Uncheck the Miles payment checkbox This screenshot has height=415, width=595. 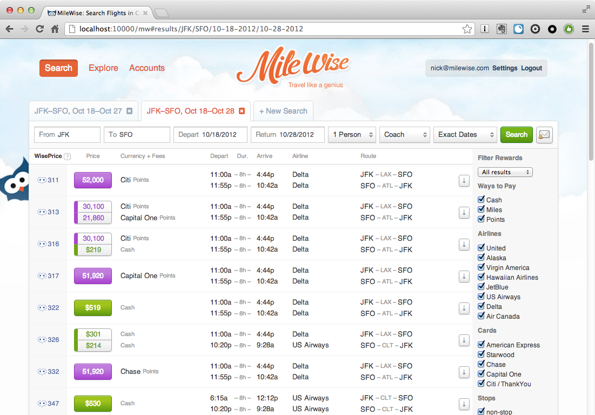pyautogui.click(x=481, y=209)
